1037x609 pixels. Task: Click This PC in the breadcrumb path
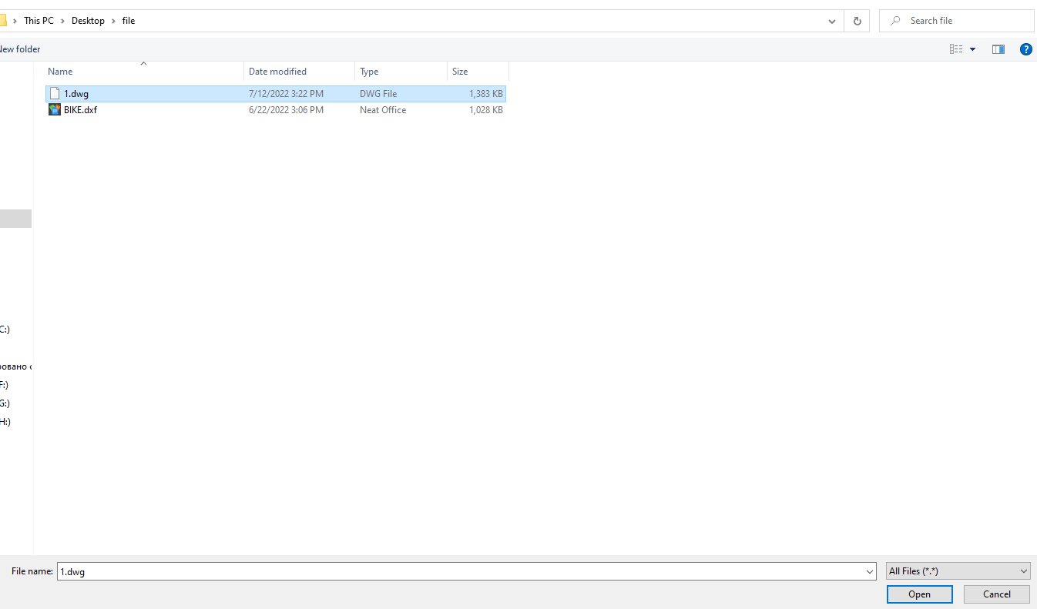coord(39,21)
